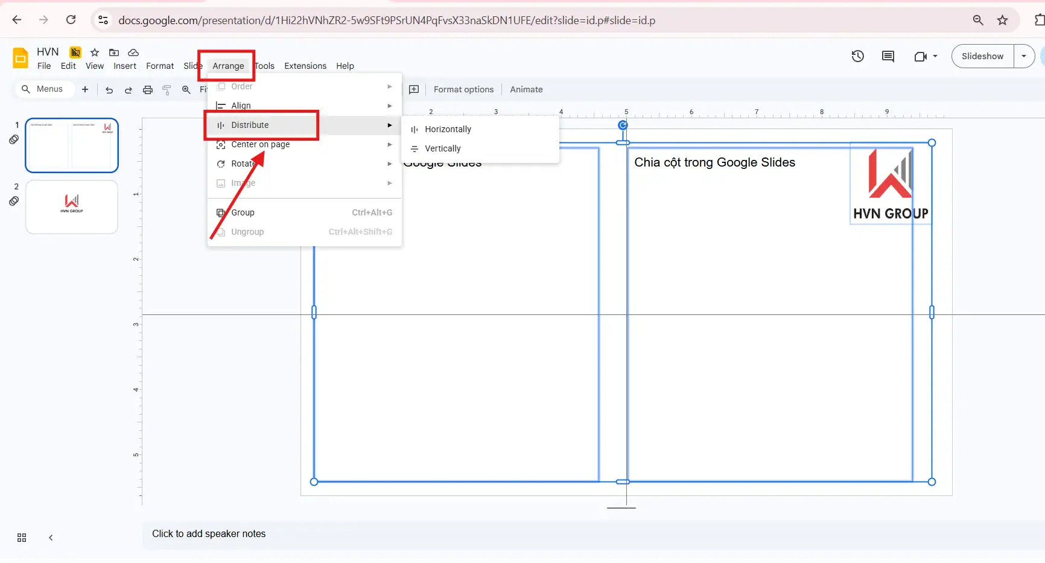
Task: Open the comment history icon
Action: (x=888, y=56)
